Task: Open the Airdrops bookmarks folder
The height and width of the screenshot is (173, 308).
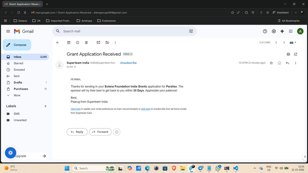Action: click(x=84, y=21)
